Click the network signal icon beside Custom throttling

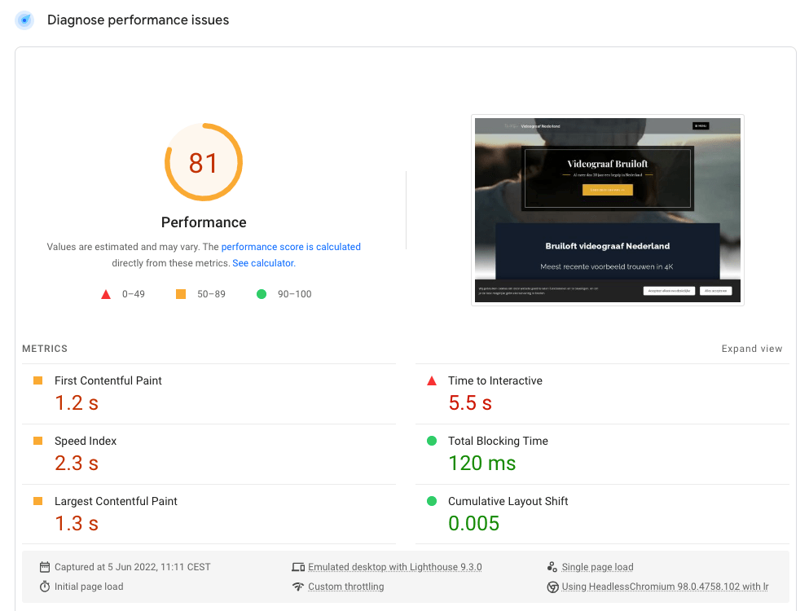coord(297,586)
